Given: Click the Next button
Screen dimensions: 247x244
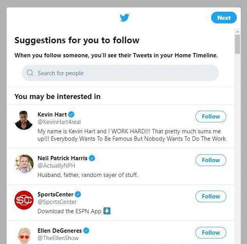Looking at the screenshot, I should tap(224, 18).
